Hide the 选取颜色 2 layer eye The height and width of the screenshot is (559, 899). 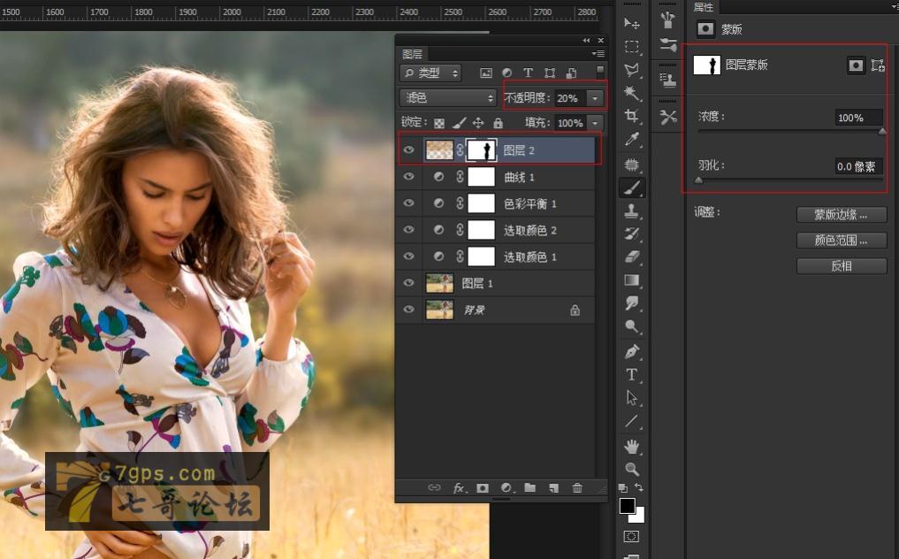408,230
